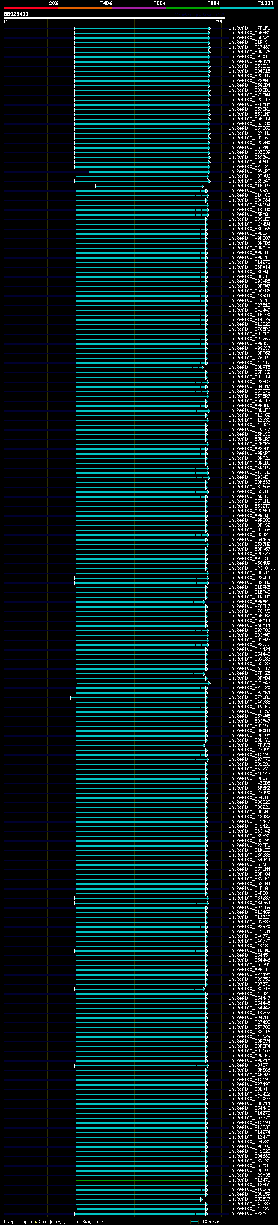Select hit UniRef100_Q9LKI1
The image size is (278, 1225).
pyautogui.click(x=249, y=573)
